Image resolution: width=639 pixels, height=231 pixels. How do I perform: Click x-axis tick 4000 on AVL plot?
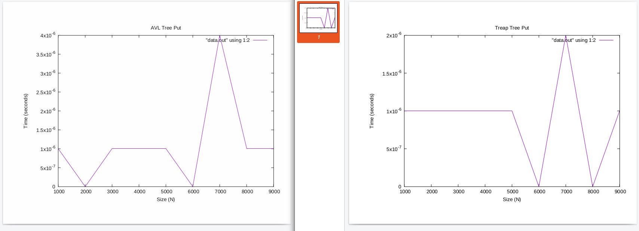coord(140,192)
